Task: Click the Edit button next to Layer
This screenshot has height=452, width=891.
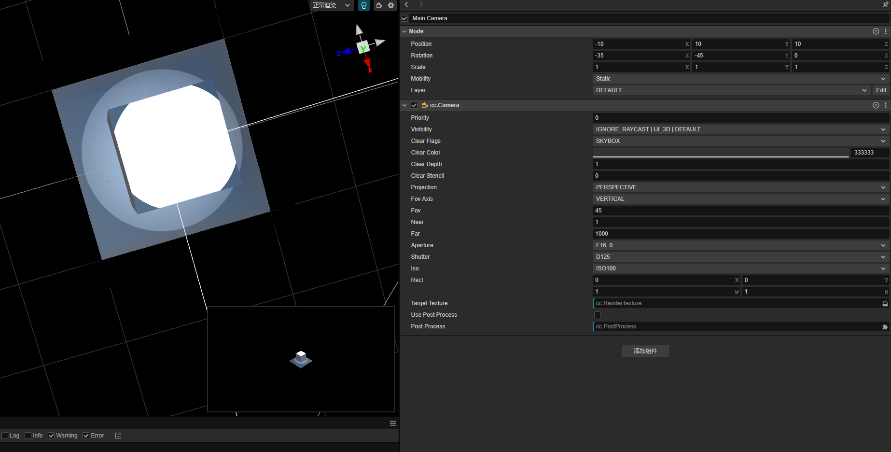Action: click(881, 90)
